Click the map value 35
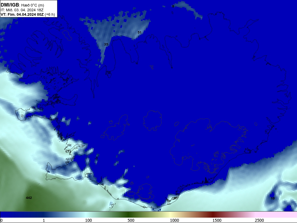Image resolution: width=297 pixels, height=223 pixels. [x=106, y=44]
